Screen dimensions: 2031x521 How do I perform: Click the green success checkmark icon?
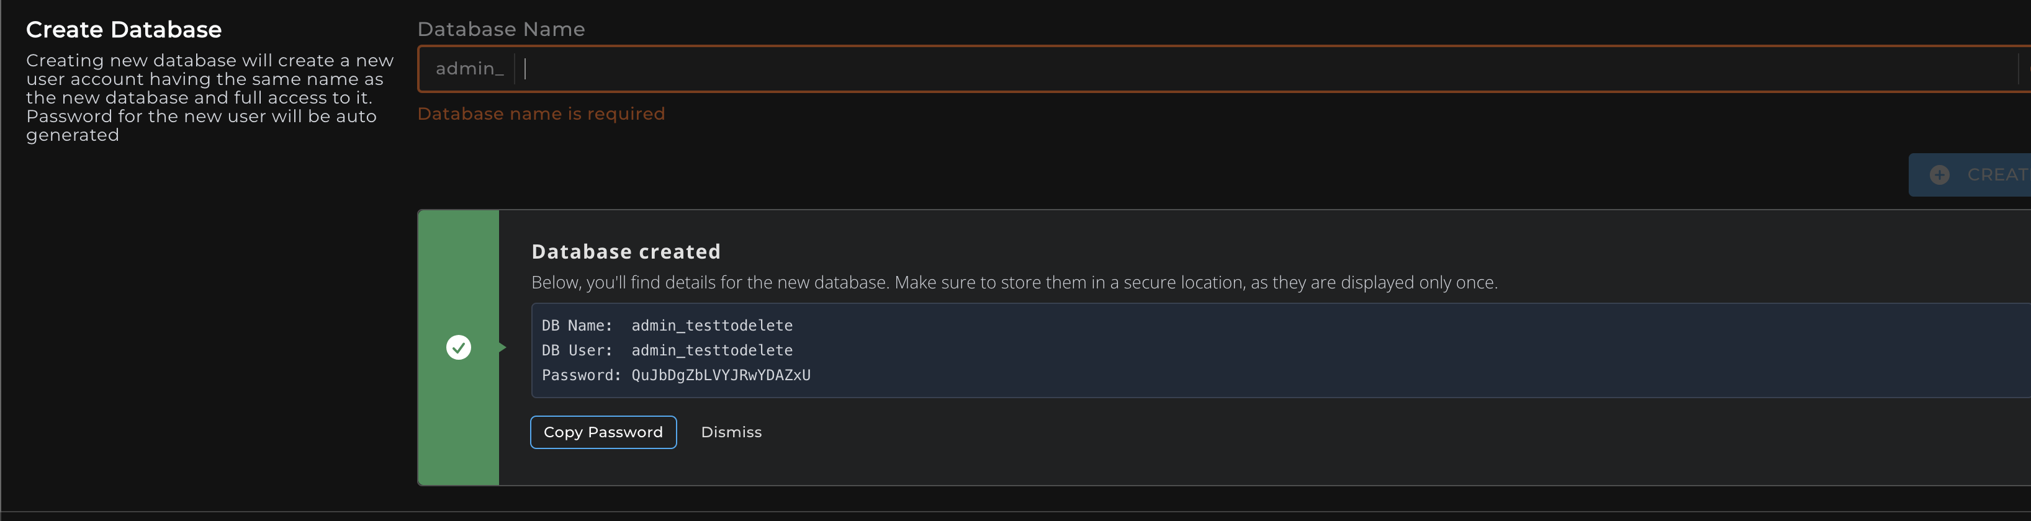point(458,347)
